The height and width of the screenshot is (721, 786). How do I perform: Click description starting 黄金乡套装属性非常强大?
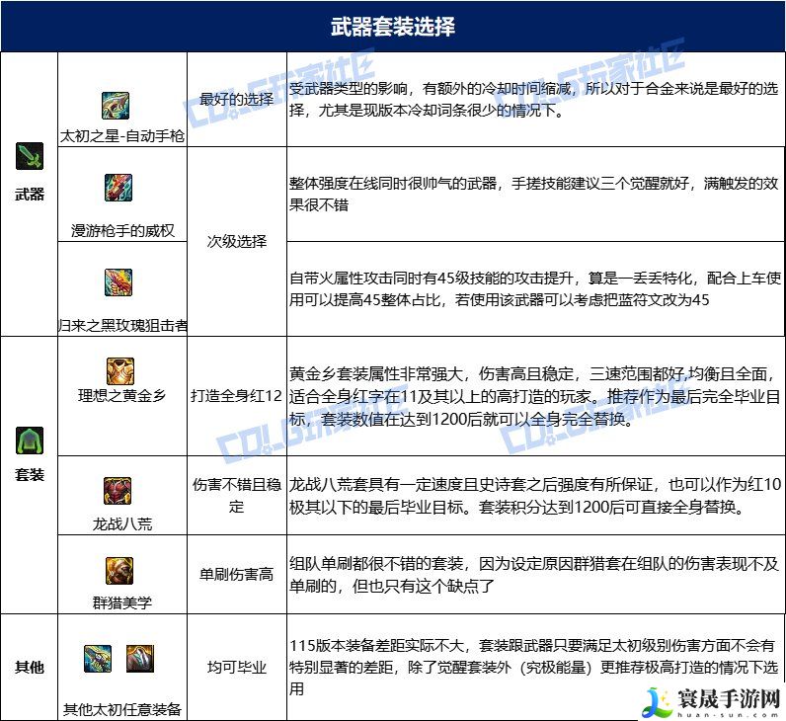click(535, 396)
